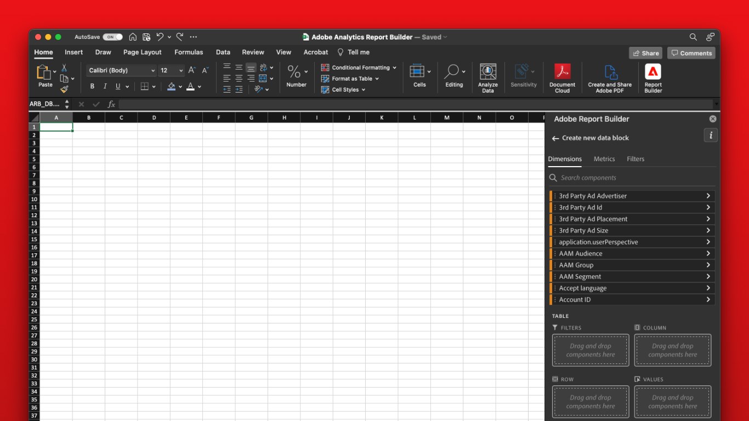Click the Share button
This screenshot has height=421, width=749.
click(x=646, y=53)
